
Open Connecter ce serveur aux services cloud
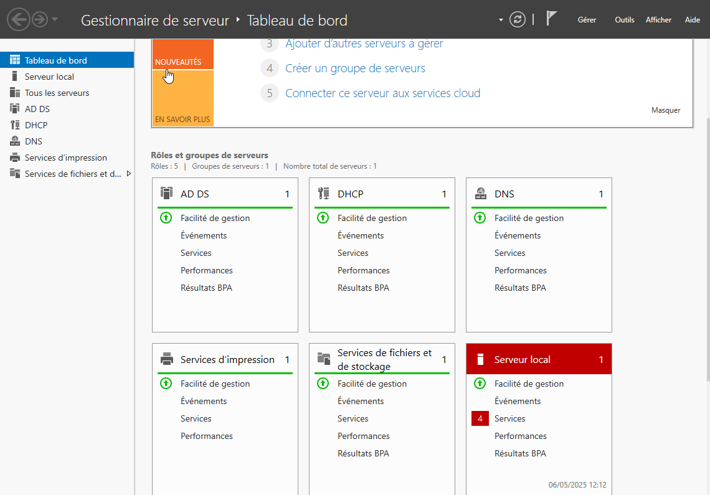tap(382, 93)
